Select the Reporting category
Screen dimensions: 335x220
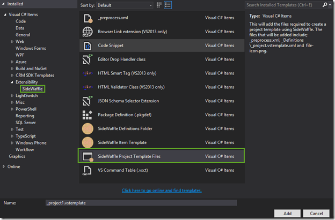(25, 116)
